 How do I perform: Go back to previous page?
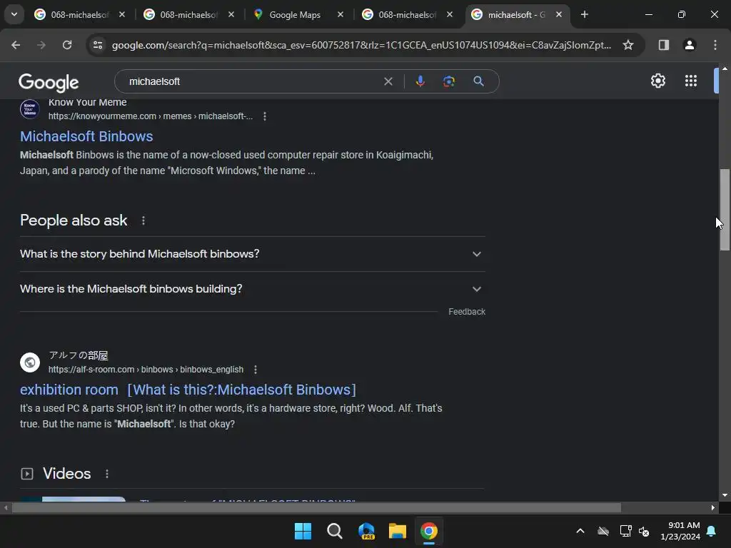(x=16, y=45)
